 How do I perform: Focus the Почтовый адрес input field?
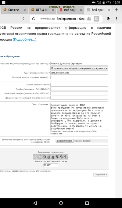(79, 77)
